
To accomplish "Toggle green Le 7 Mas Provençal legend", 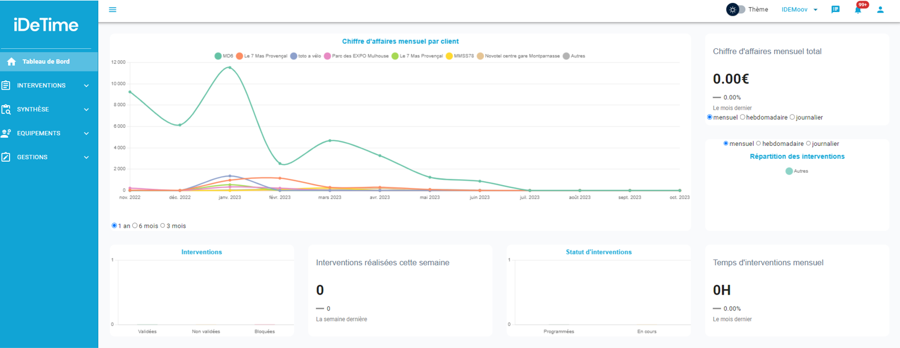I will pos(417,56).
